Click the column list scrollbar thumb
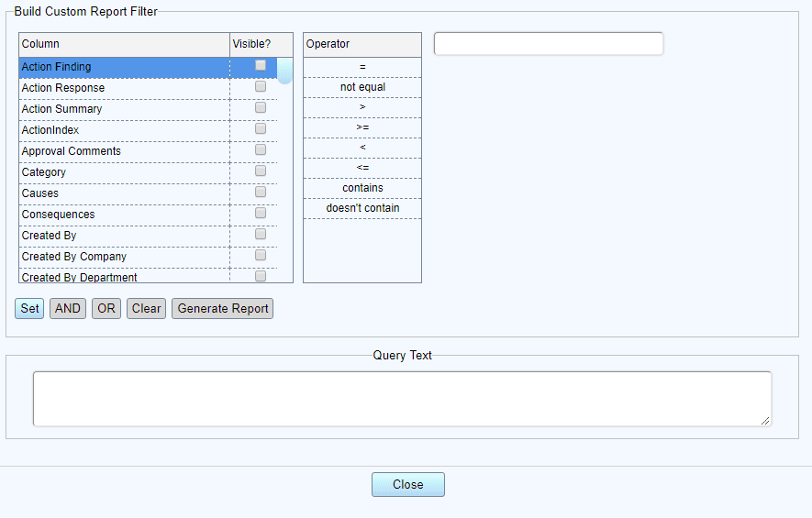Viewport: 812px width, 518px height. tap(284, 71)
